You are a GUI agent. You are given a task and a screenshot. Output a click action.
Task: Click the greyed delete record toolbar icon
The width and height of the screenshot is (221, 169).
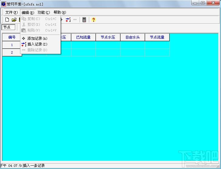(75, 20)
